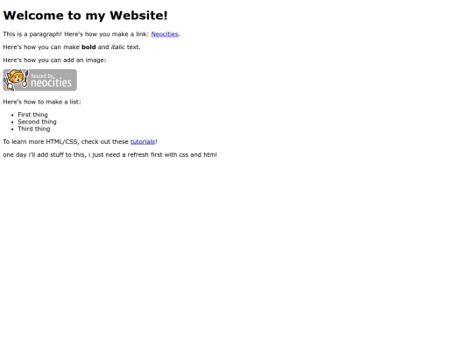Click the 'Here's how you can make' phrase

pyautogui.click(x=41, y=47)
